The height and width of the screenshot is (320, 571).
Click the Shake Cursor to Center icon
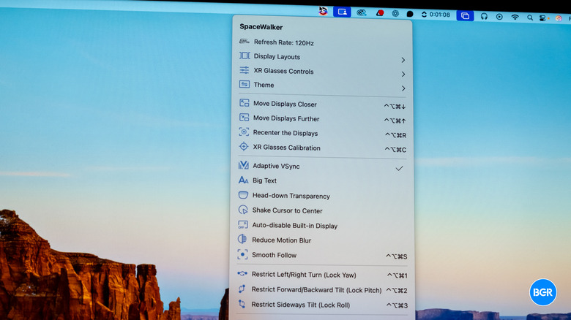pyautogui.click(x=243, y=210)
